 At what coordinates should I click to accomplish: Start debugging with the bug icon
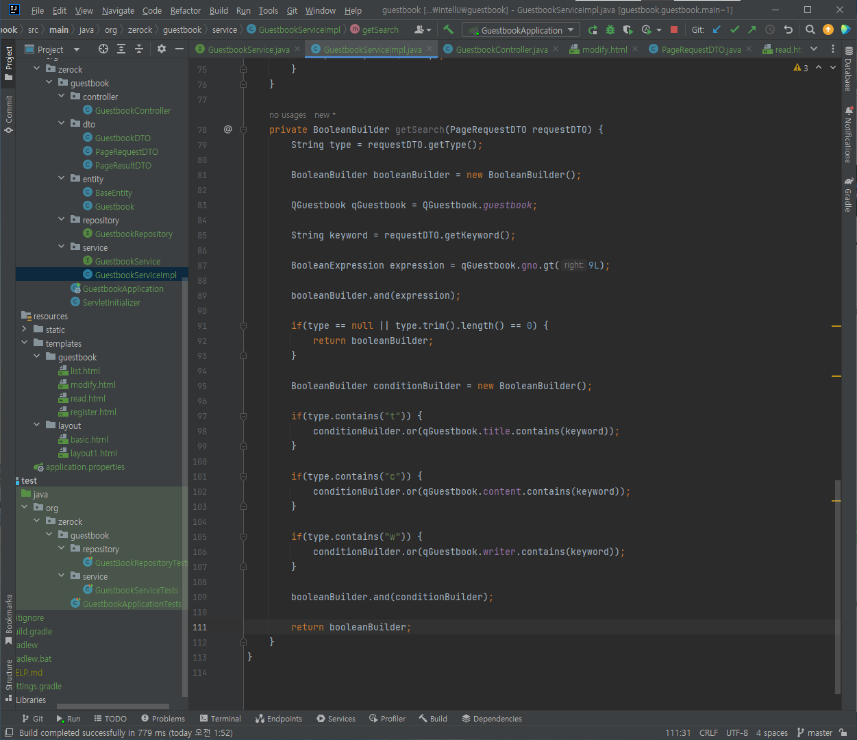coord(610,29)
